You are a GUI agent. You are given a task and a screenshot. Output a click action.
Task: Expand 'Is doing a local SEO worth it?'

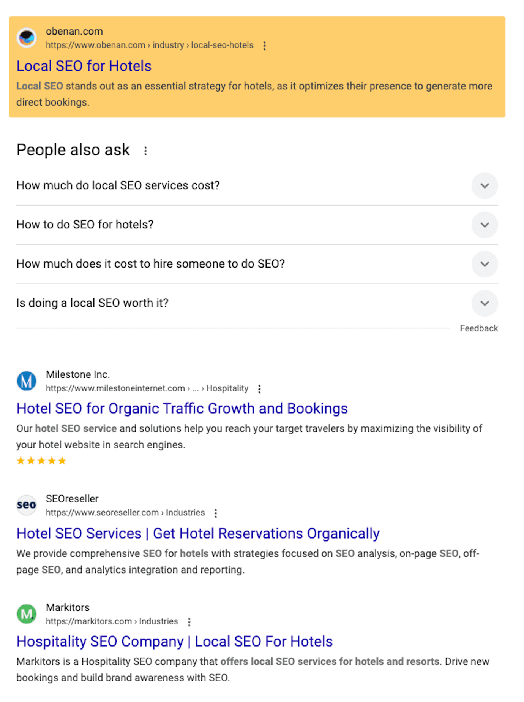(x=485, y=303)
